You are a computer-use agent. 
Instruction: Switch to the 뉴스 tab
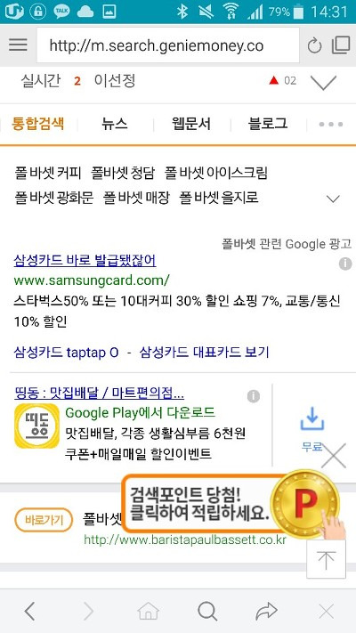[115, 124]
